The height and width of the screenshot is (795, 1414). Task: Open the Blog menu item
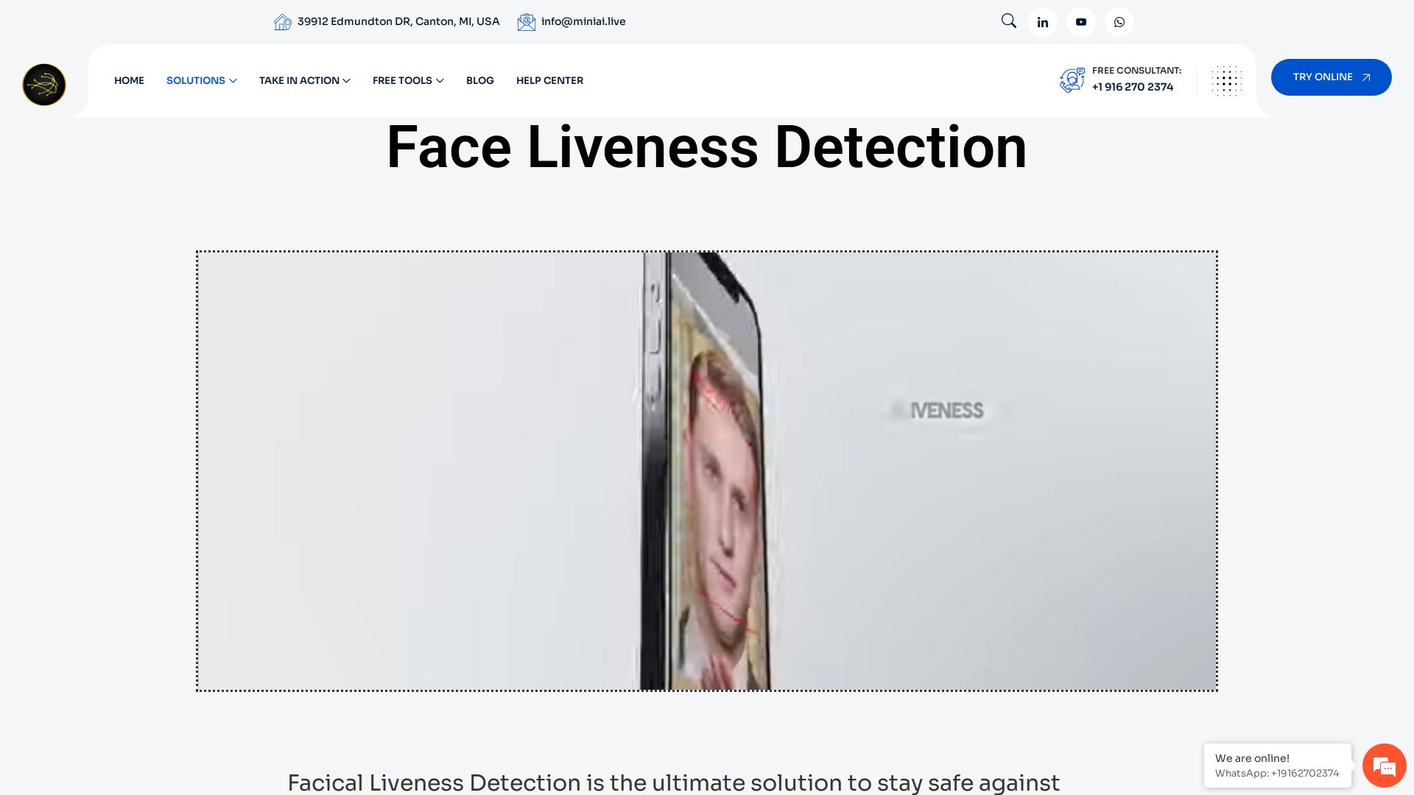[x=479, y=80]
